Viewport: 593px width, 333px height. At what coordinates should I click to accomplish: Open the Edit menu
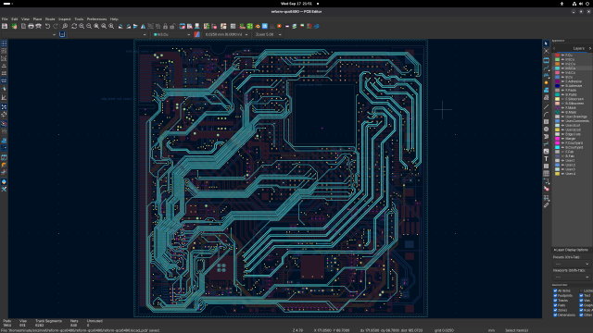pyautogui.click(x=15, y=18)
